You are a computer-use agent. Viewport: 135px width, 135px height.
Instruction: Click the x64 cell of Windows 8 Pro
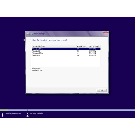78,53
